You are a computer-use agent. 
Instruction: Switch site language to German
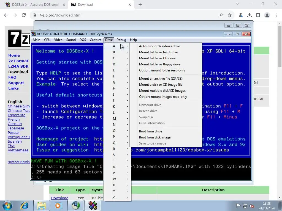click(15, 124)
